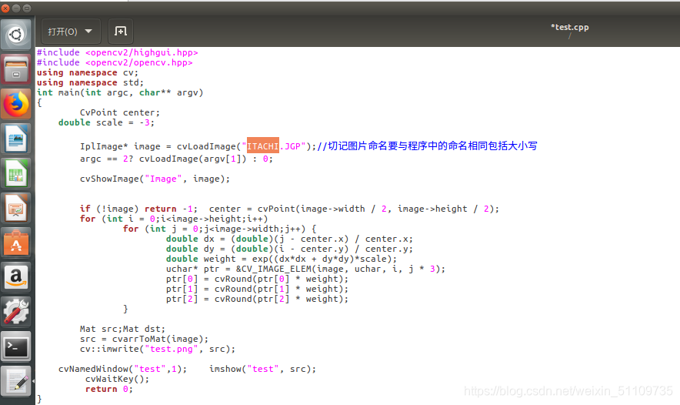Click the 'cv::imwrite("test.png", src);' line
Viewport: 680px width, 405px height.
158,349
